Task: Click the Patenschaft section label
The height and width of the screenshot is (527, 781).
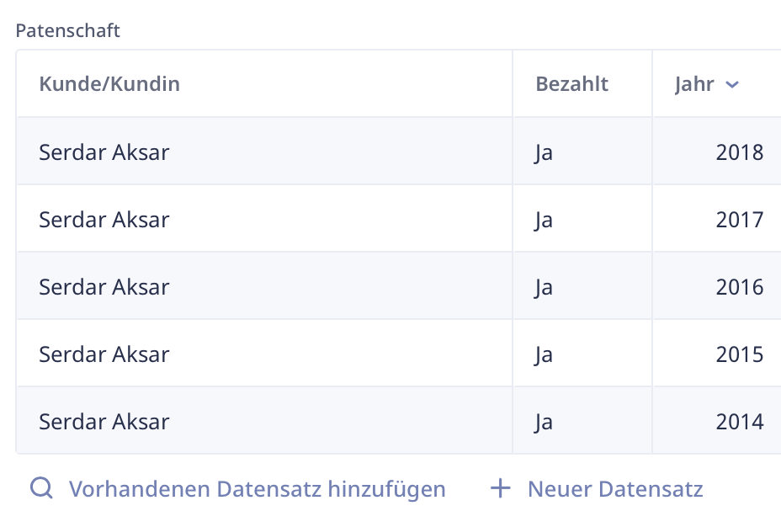Action: (67, 30)
